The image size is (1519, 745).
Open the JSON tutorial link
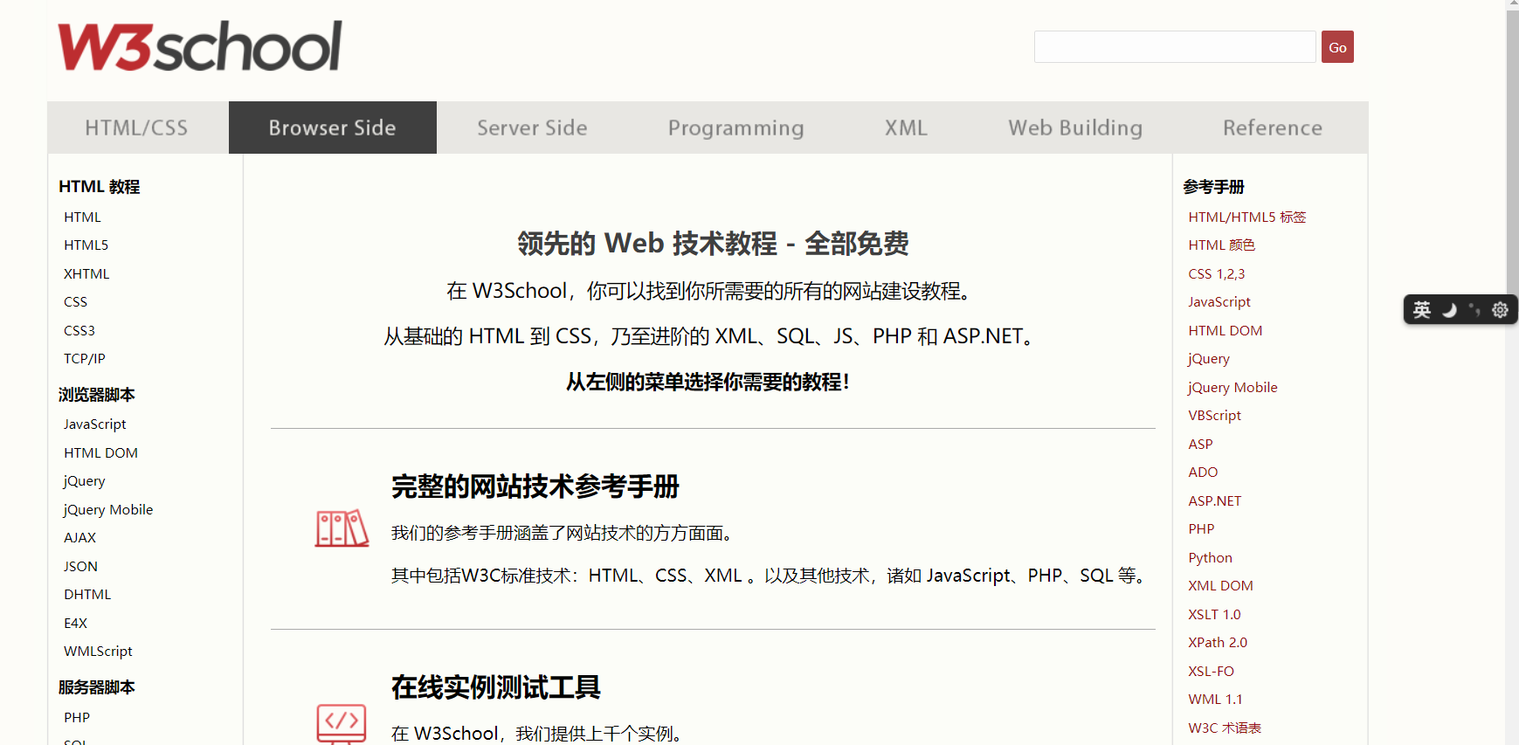80,566
